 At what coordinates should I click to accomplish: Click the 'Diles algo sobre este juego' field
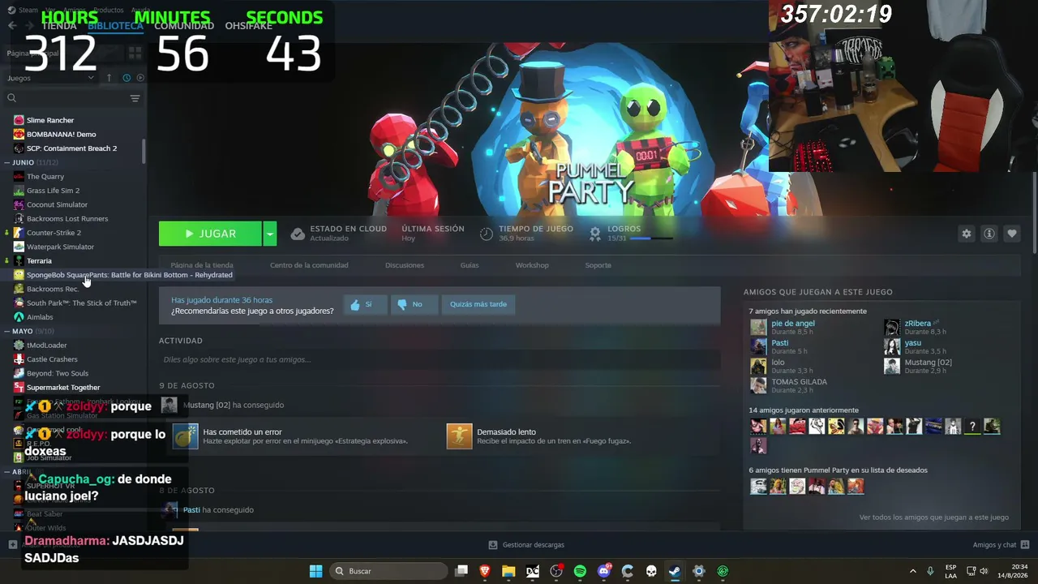(440, 359)
